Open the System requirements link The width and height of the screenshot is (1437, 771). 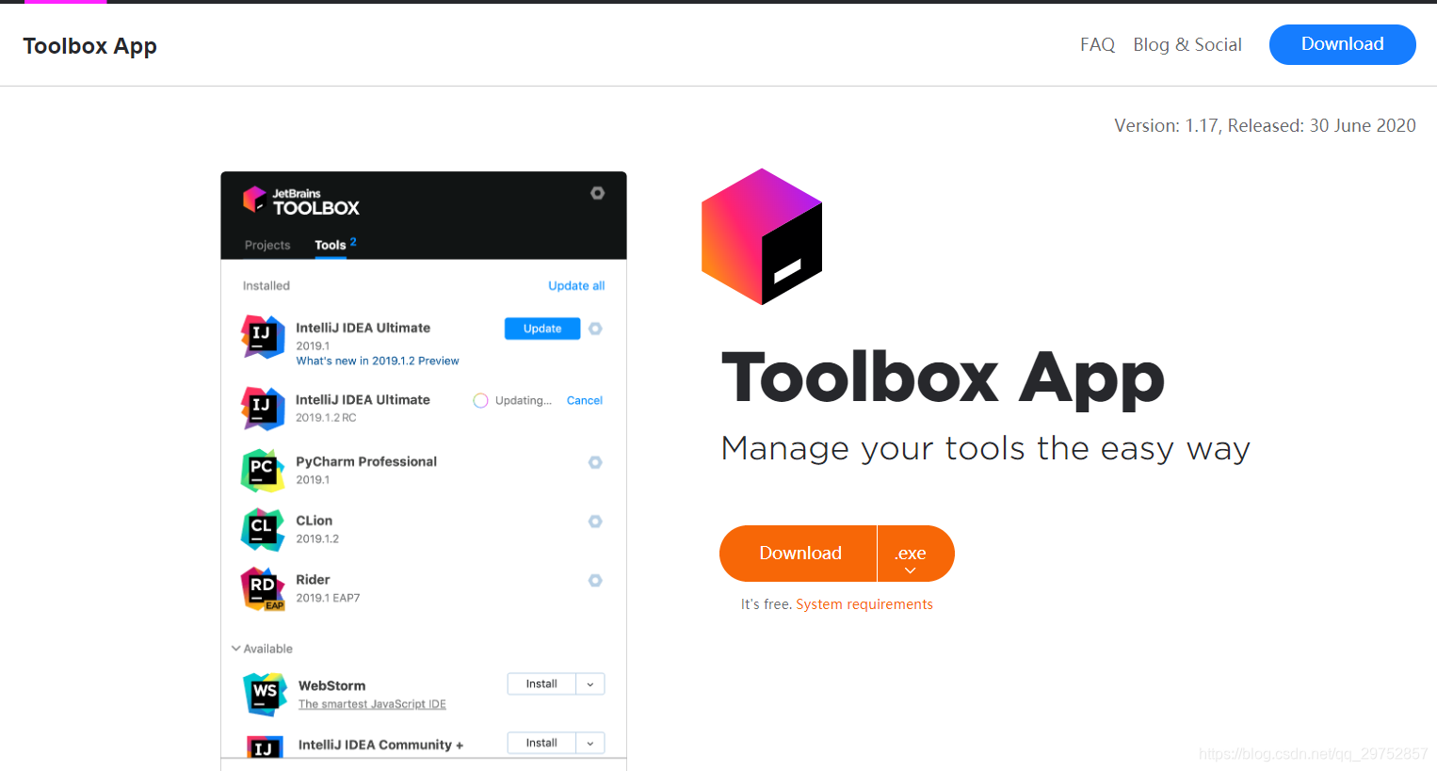click(864, 604)
